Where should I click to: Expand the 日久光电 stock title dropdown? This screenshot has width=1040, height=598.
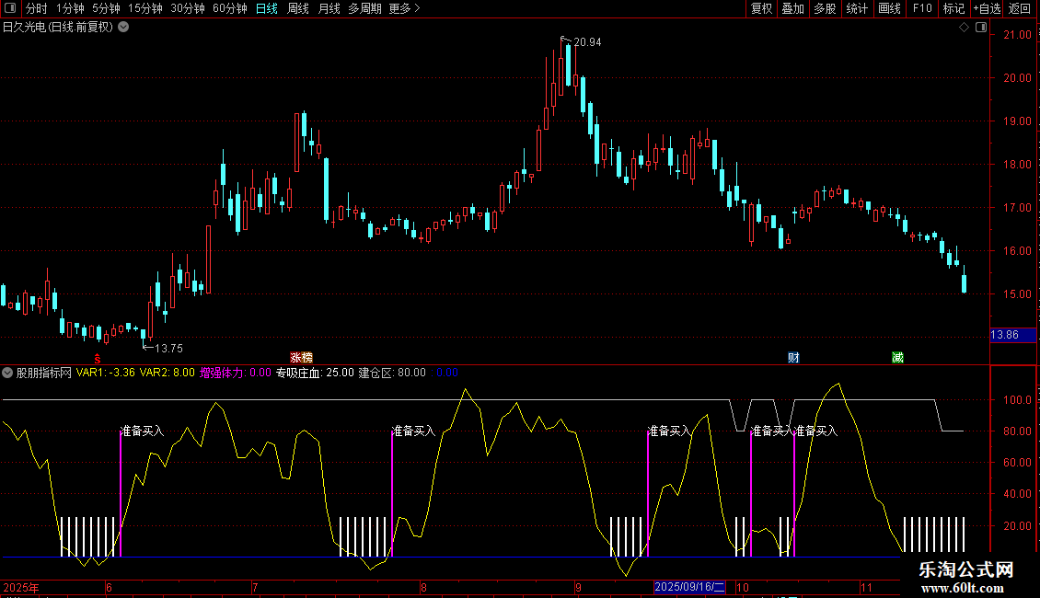pos(123,27)
